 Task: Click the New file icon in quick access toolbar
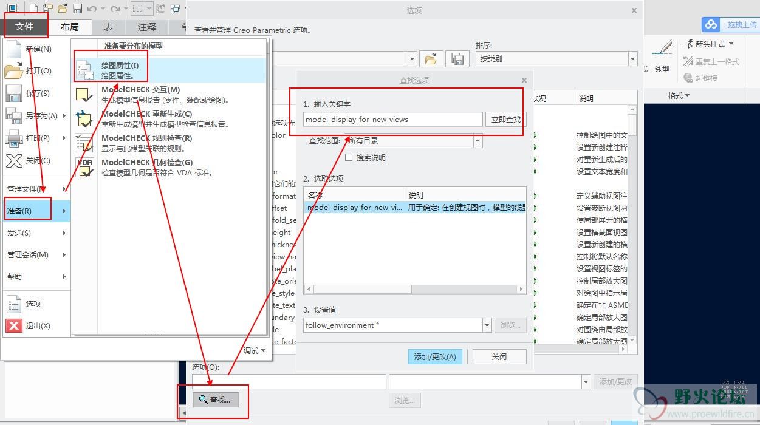34,8
